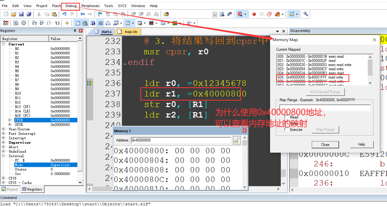Toggle bookmark flag icon

click(x=100, y=14)
